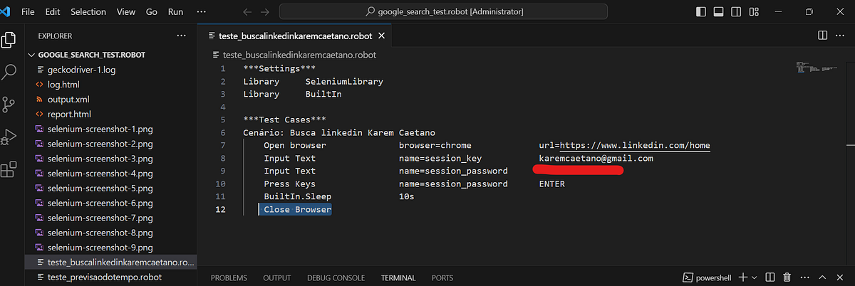Click the google_search_test.robot command center search box
Image resolution: width=855 pixels, height=286 pixels.
click(443, 12)
